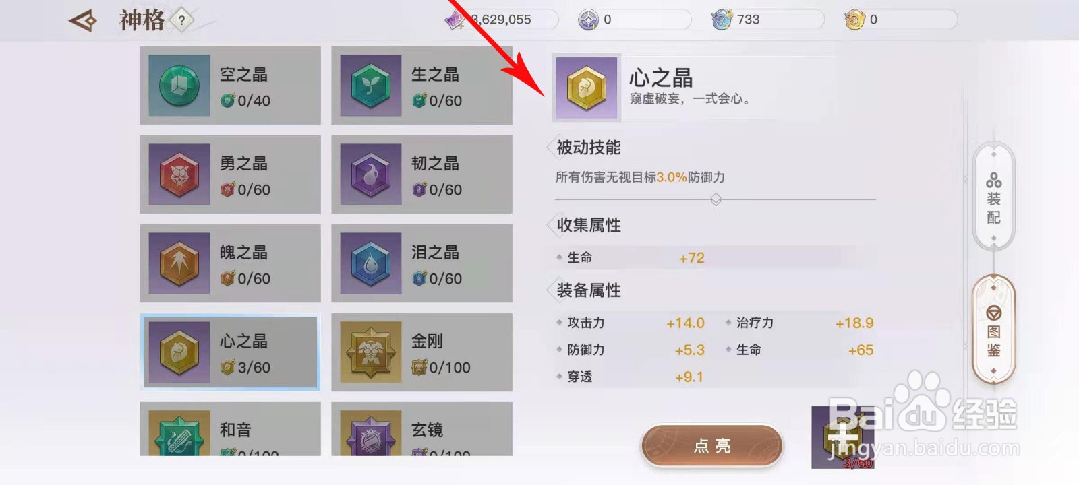The height and width of the screenshot is (485, 1079).
Task: Select the 心之晶 3/60 list entry
Action: [x=230, y=352]
